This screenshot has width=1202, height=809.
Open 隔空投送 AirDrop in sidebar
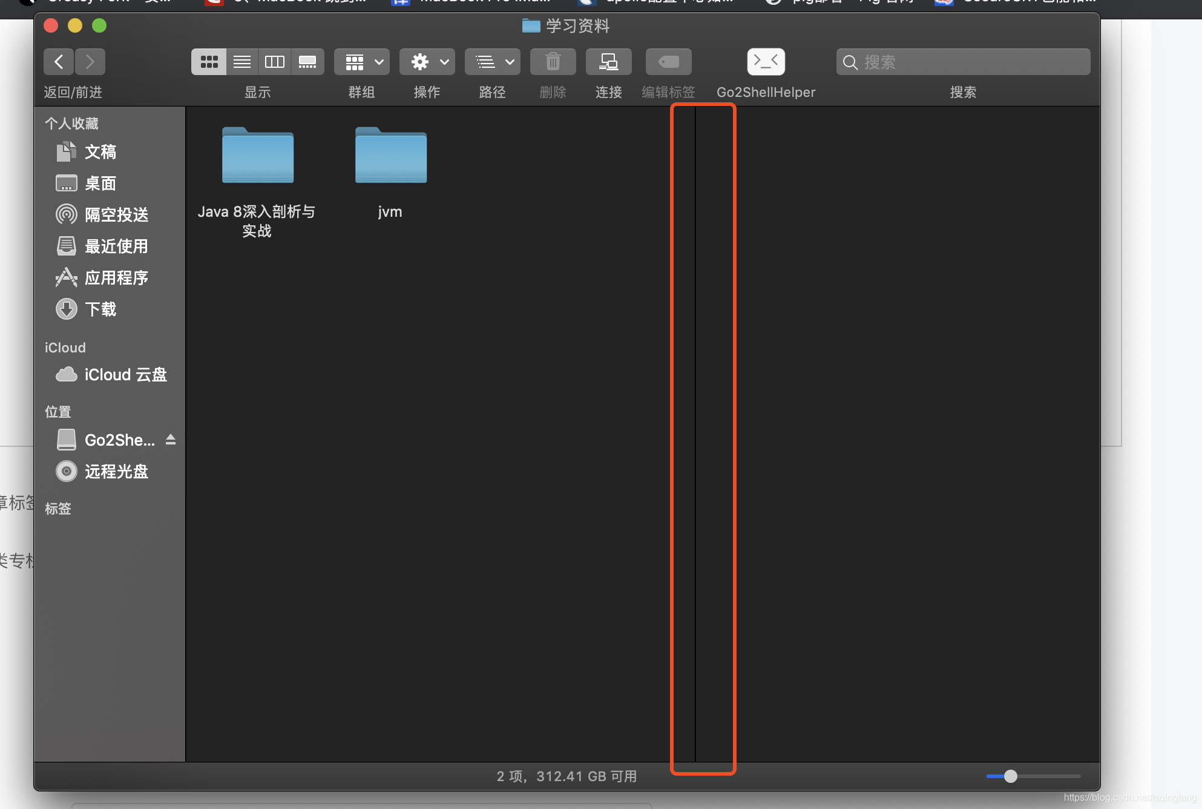click(x=116, y=215)
